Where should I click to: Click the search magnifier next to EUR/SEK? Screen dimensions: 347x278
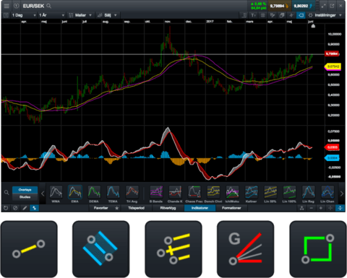pos(49,6)
